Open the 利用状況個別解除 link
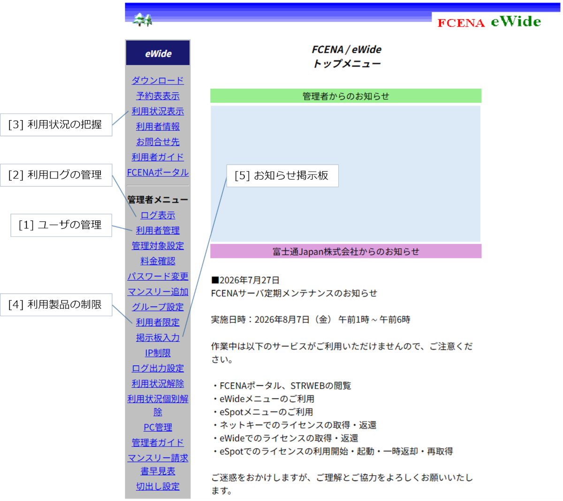Viewport: 563px width, 501px height. [158, 405]
